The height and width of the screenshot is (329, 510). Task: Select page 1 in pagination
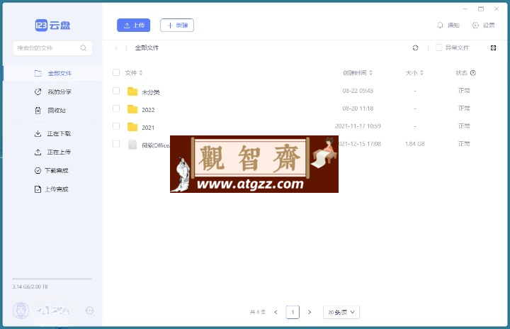[293, 312]
